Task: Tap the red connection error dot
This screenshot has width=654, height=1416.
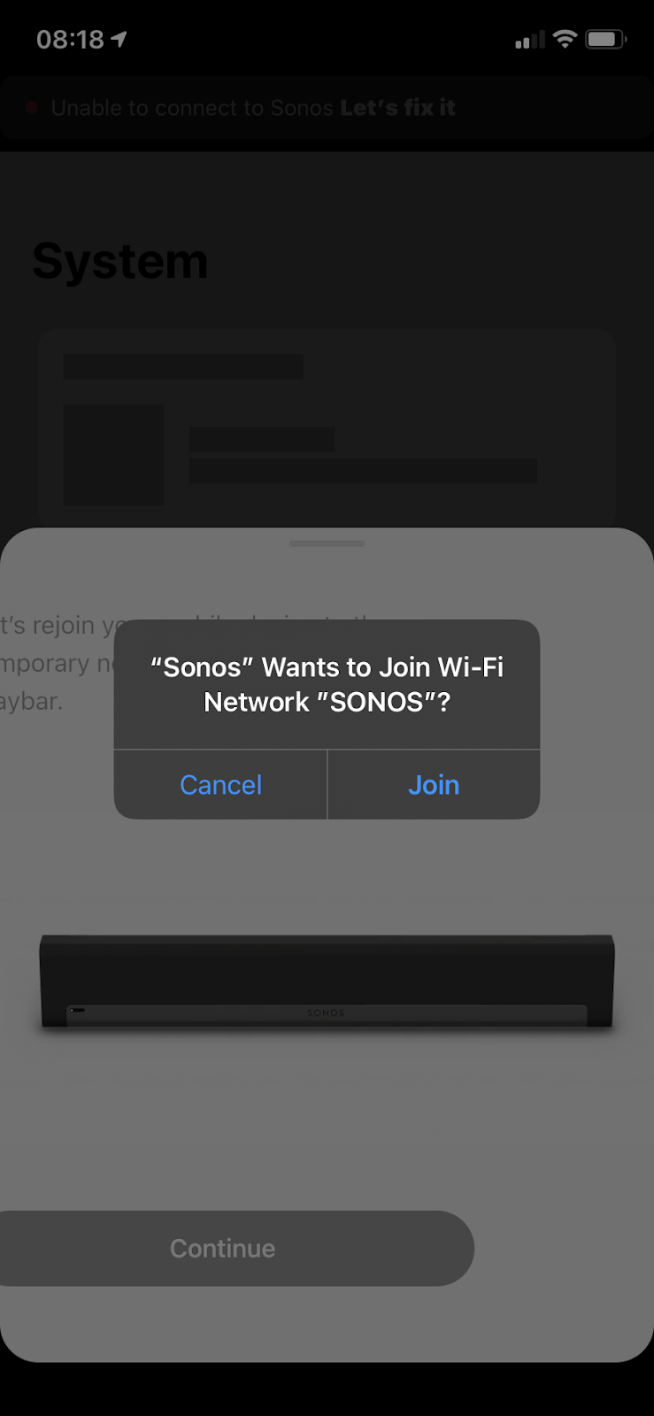Action: pos(32,108)
